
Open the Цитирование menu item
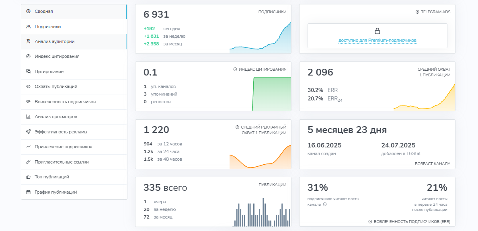coord(49,72)
